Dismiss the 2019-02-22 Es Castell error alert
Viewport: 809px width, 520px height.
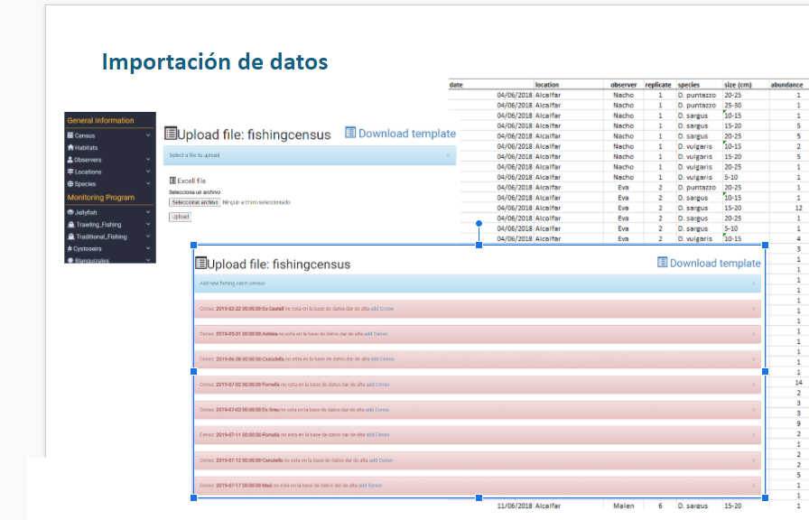click(x=753, y=309)
